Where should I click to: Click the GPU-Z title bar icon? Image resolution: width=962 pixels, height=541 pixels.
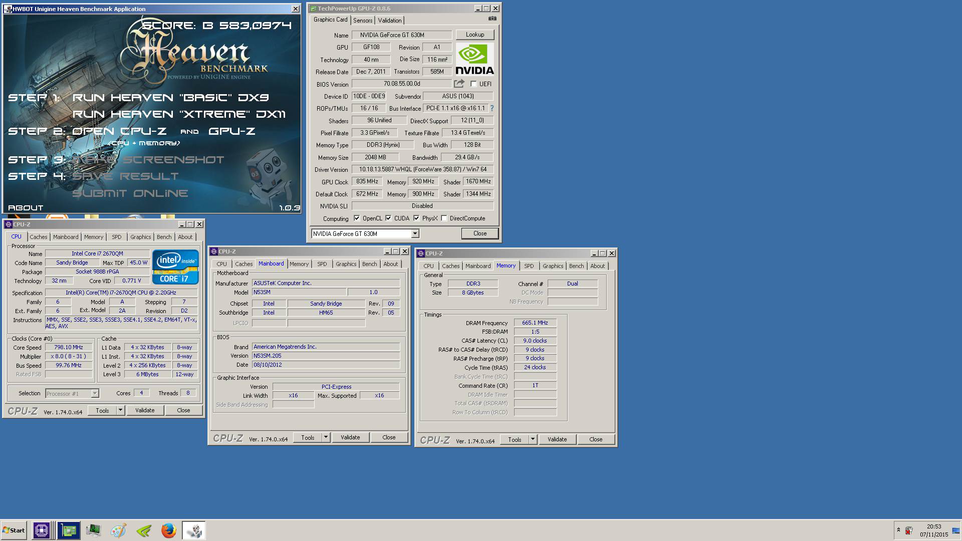[x=313, y=9]
